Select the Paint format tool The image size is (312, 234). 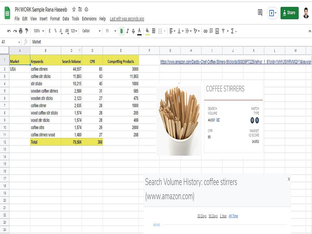27,31
